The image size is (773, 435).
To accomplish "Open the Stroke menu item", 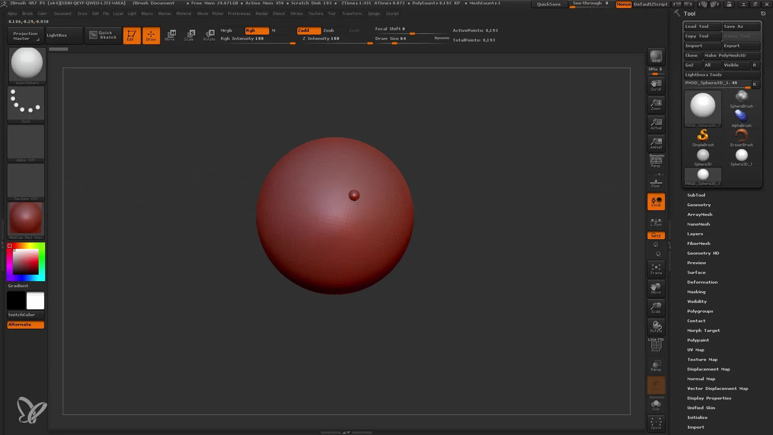I will pos(296,14).
